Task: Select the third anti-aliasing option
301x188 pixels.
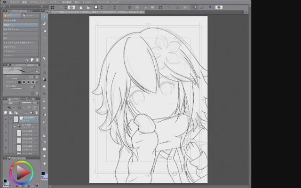Action: pos(29,82)
